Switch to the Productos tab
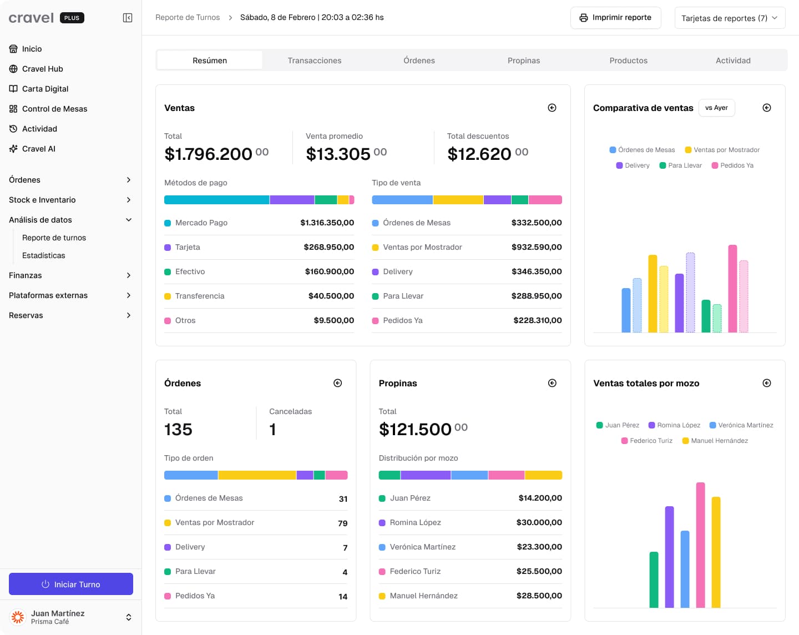 point(628,61)
